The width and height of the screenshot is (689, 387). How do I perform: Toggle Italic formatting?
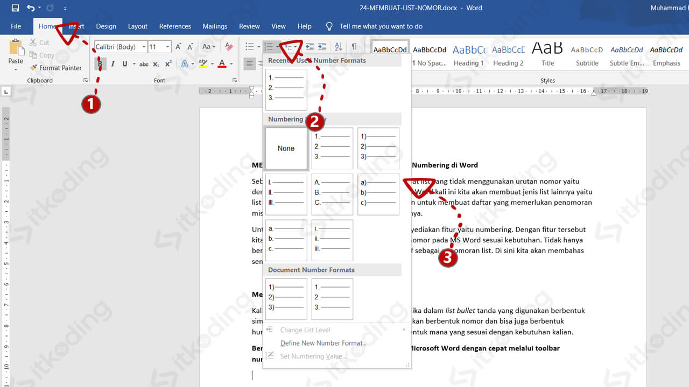[x=113, y=63]
